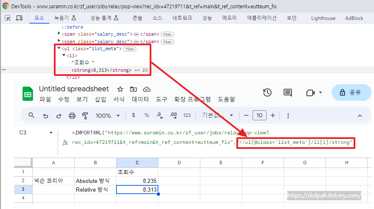This screenshot has height=209, width=374.
Task: Open the 메모리 (Memory) tab
Action: (229, 18)
